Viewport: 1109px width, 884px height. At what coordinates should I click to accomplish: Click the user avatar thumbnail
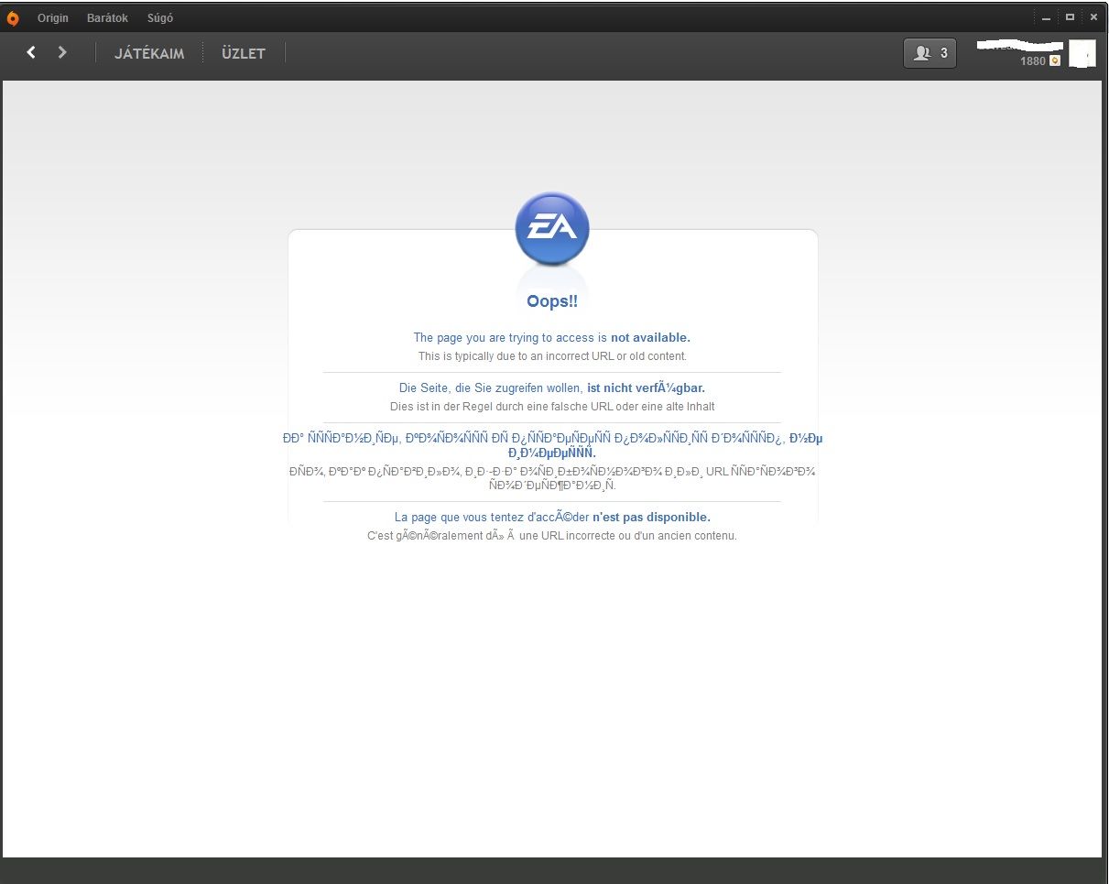[x=1082, y=53]
